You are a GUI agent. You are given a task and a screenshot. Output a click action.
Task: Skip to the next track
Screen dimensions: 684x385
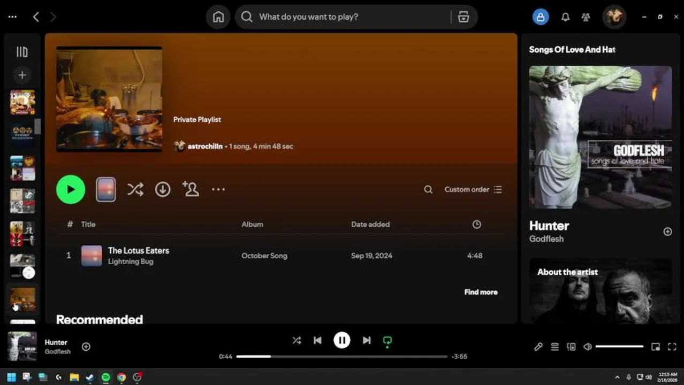coord(367,341)
